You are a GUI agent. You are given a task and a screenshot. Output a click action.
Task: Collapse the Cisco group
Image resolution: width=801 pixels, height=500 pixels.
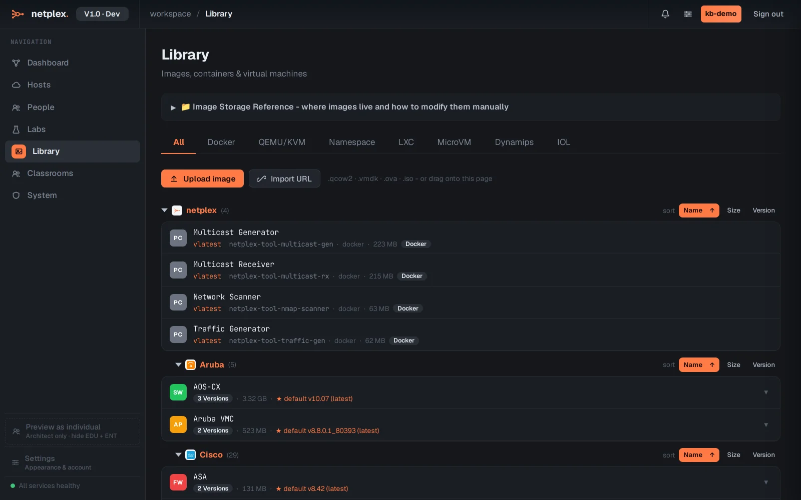click(178, 455)
